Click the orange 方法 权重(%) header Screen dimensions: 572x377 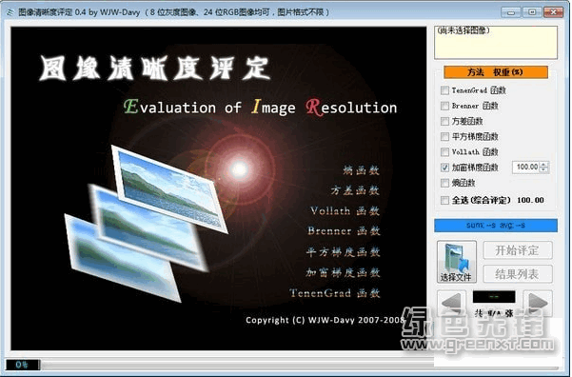tap(496, 72)
